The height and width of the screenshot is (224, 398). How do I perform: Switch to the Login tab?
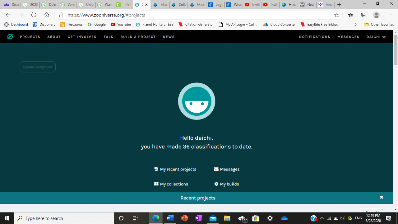point(215,5)
